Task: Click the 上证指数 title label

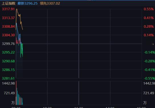Action: point(9,3)
